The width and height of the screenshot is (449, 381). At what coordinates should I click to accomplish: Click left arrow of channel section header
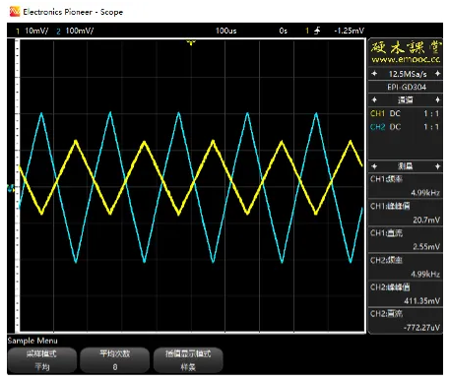(x=374, y=99)
